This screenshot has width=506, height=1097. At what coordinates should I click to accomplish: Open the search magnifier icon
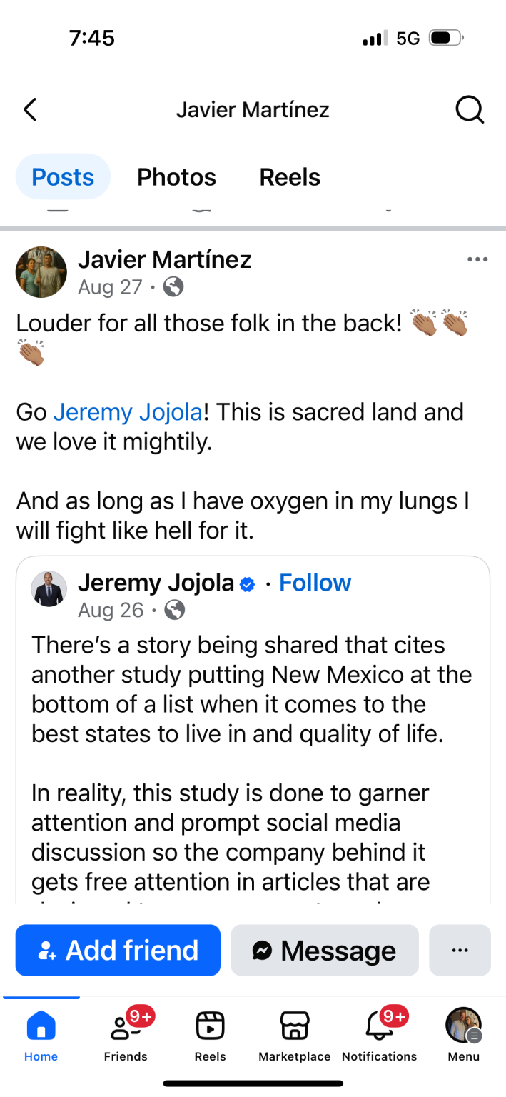click(x=470, y=110)
